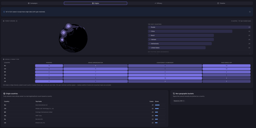Image resolution: width=256 pixels, height=128 pixels.
Task: Switch to the Efficacy tab
Action: tap(158, 3)
